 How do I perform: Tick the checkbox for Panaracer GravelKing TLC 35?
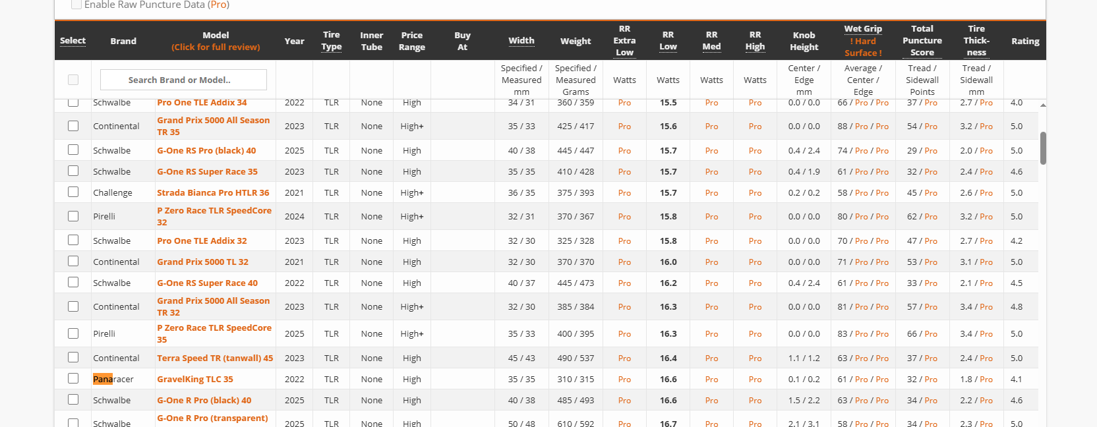(73, 379)
